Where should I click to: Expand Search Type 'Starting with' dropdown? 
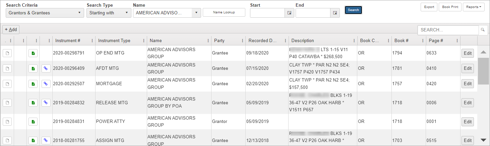(126, 13)
